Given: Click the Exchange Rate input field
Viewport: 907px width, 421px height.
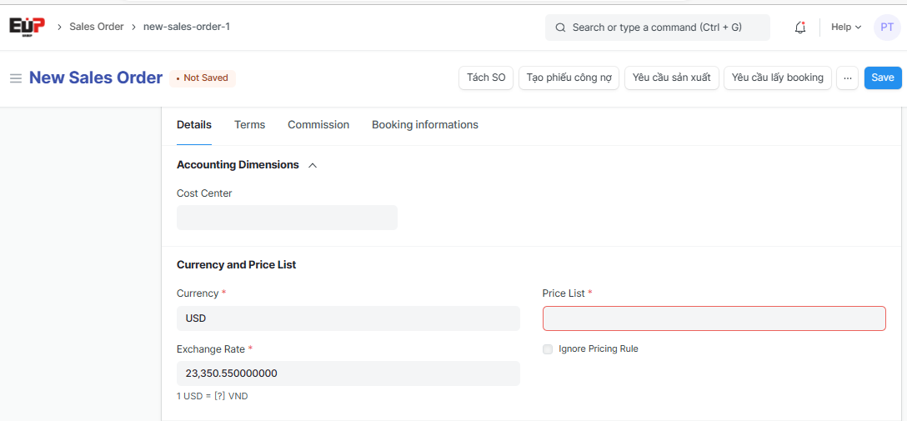Looking at the screenshot, I should (x=348, y=373).
